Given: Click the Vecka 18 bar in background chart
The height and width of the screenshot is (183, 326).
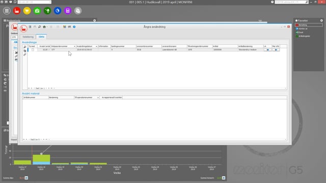Looking at the screenshot, I should click(x=41, y=159).
